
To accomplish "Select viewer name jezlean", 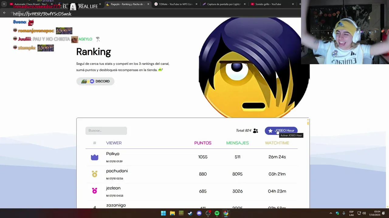I will click(113, 188).
